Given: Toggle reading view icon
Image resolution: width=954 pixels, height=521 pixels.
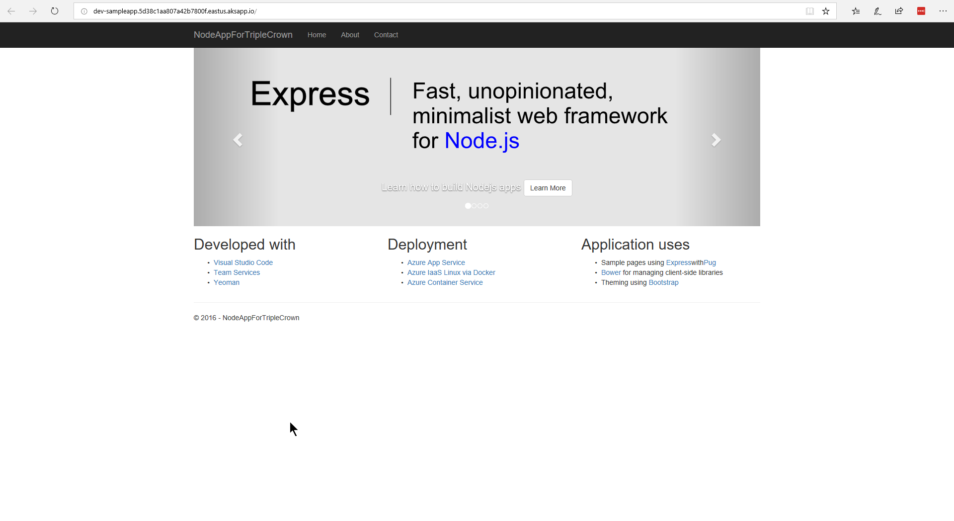Looking at the screenshot, I should pyautogui.click(x=809, y=11).
